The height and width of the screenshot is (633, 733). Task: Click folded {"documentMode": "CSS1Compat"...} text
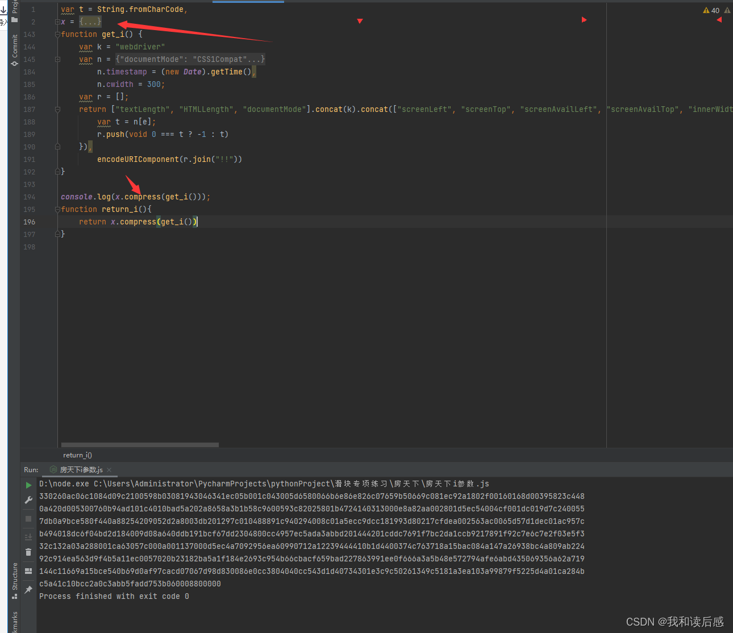[190, 59]
